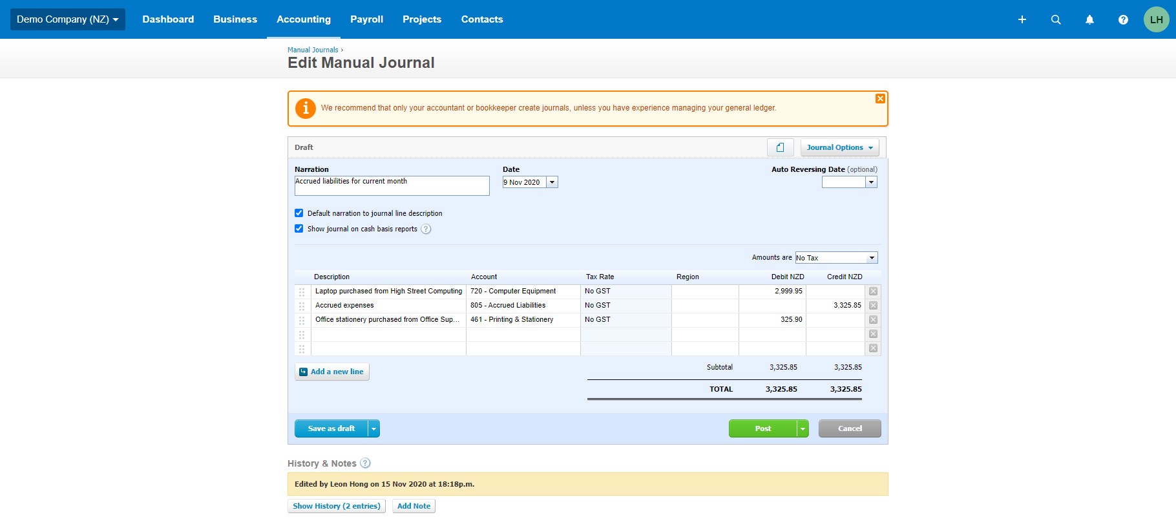Remove the Accrued expenses line

click(873, 306)
